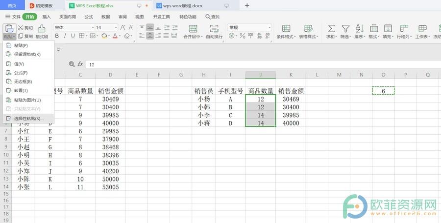Choose Transpose (转置(T)) paste option
Viewport: 441px width, 223px height.
tap(28, 90)
